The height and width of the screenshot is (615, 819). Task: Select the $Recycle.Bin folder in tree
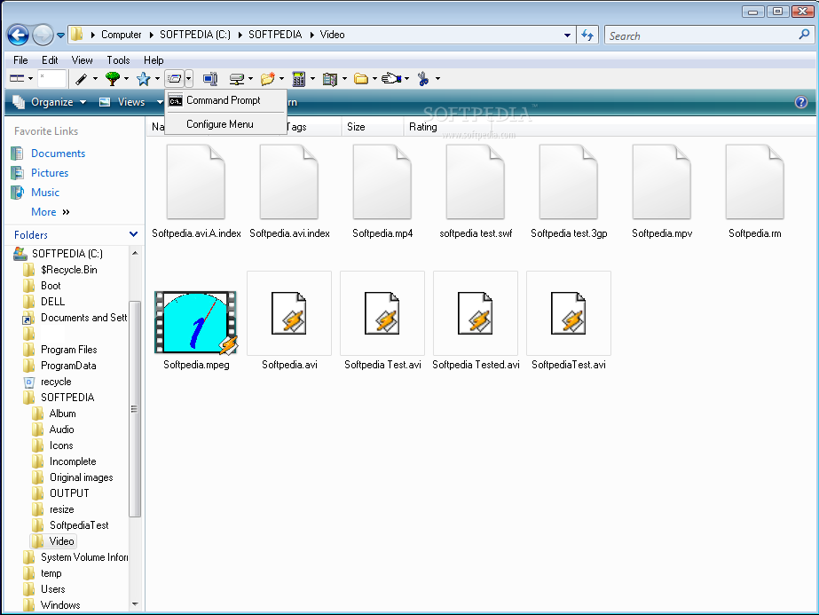(69, 270)
